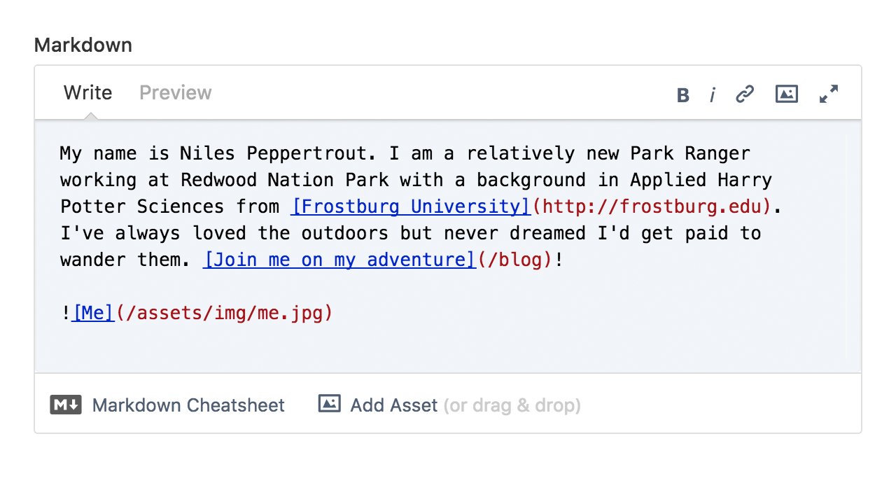Expand editor to fullscreen with arrows icon
The width and height of the screenshot is (896, 483).
[x=829, y=94]
